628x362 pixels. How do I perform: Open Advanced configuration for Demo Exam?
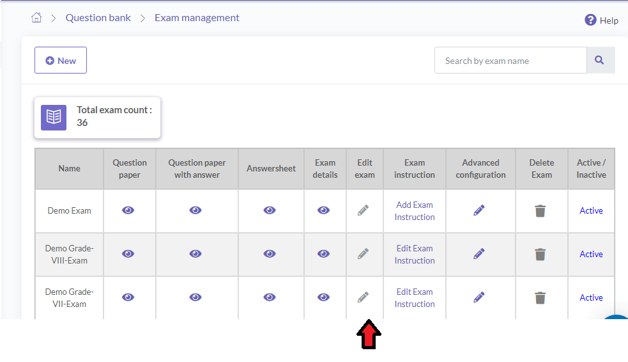(479, 210)
